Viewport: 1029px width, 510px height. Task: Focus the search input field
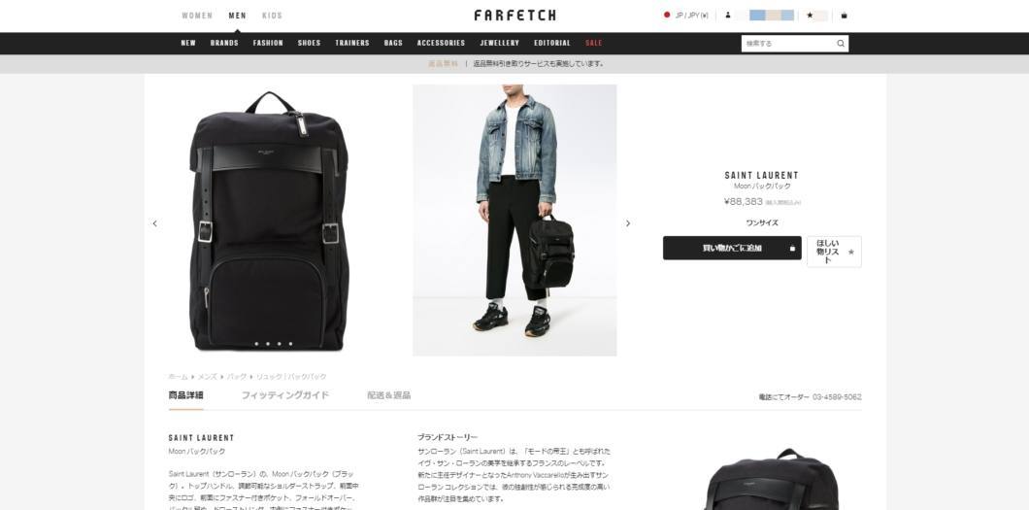[788, 44]
